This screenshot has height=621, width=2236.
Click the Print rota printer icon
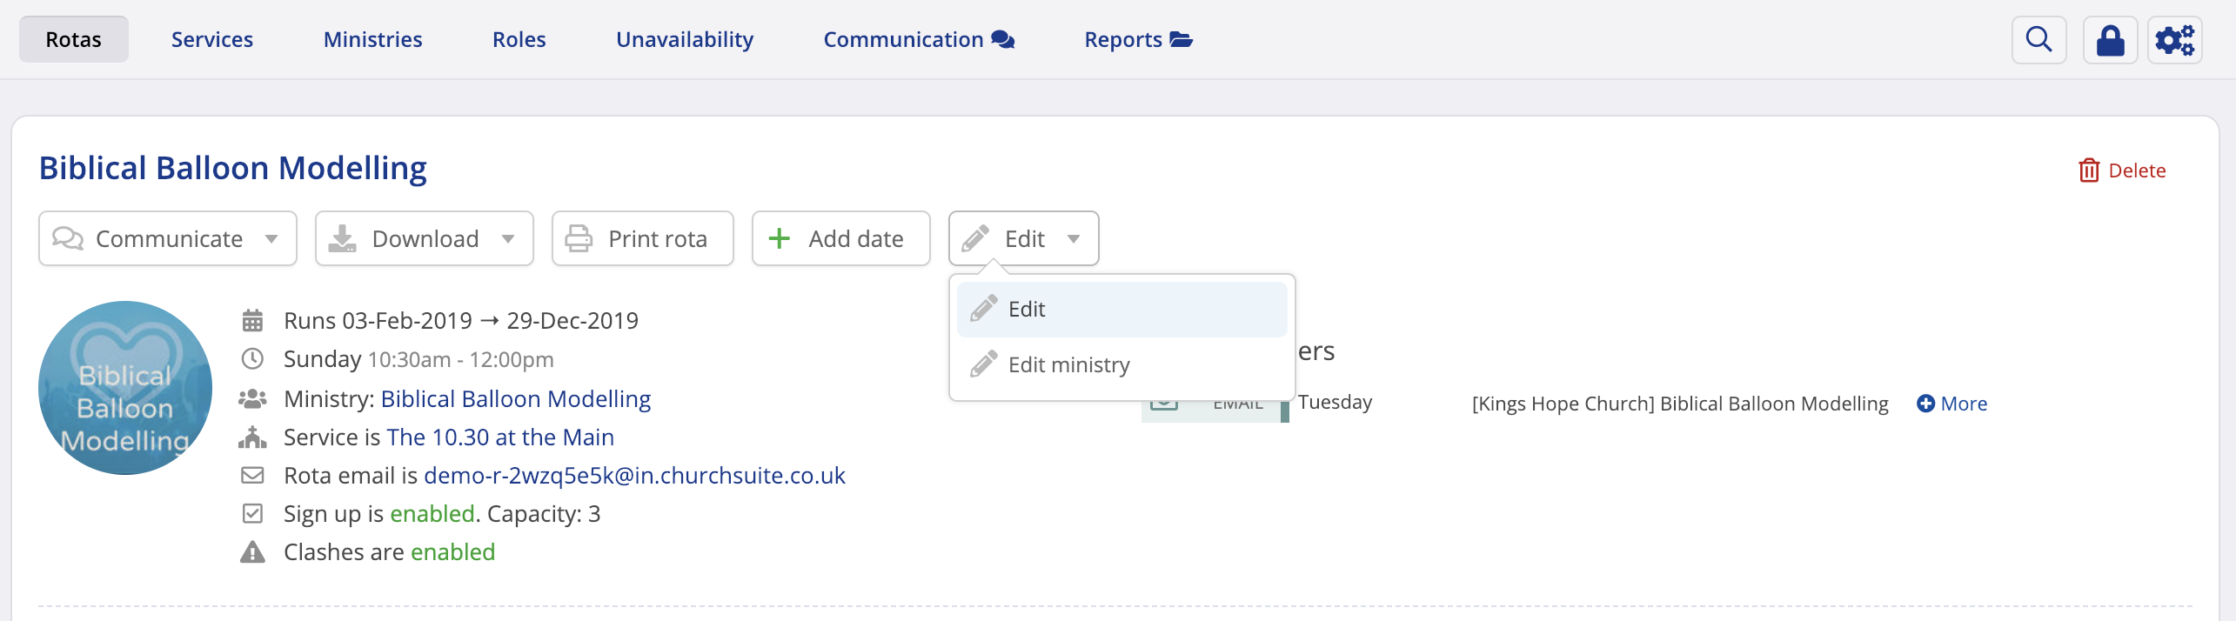579,238
